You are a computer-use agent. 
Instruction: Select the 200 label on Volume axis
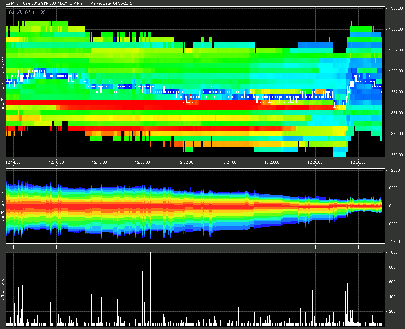pos(392,311)
